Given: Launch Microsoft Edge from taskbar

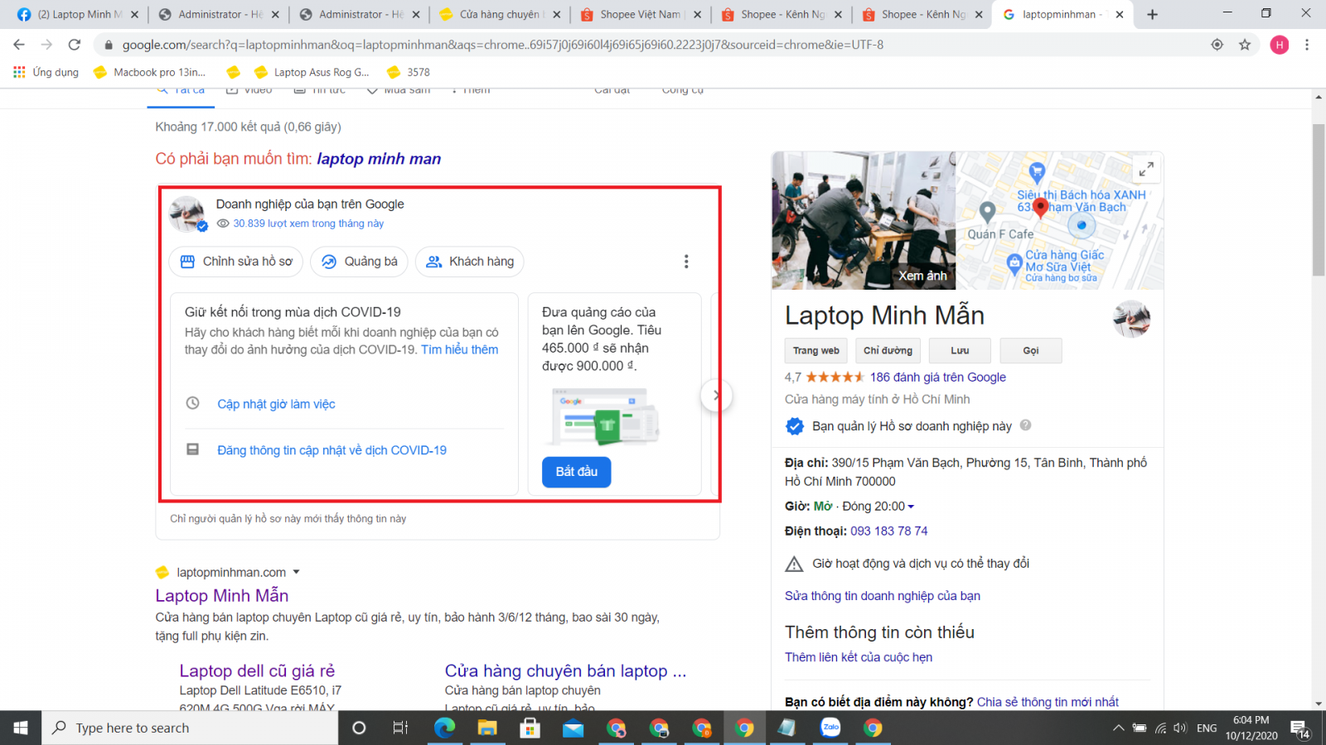Looking at the screenshot, I should click(445, 728).
